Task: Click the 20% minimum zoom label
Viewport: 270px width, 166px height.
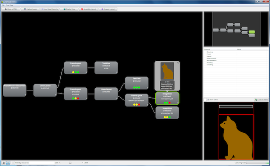Action: click(57, 163)
